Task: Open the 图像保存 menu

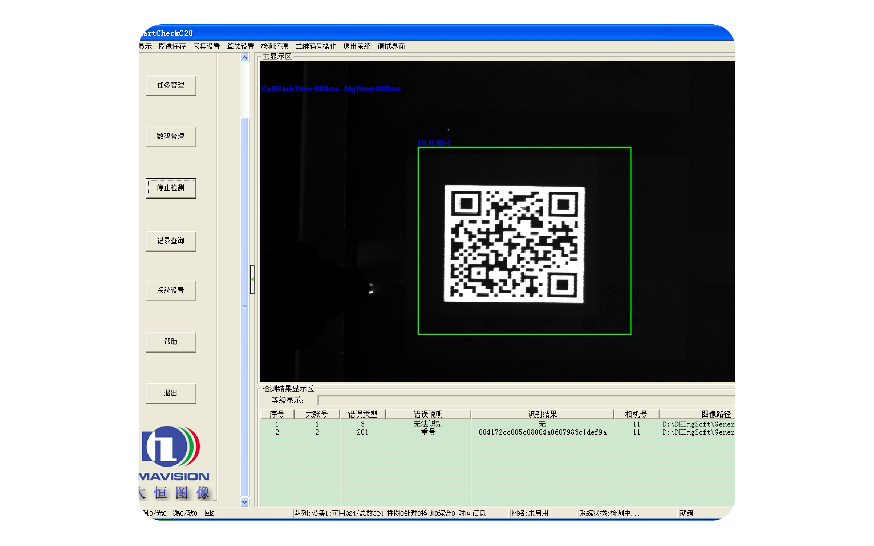Action: click(172, 46)
